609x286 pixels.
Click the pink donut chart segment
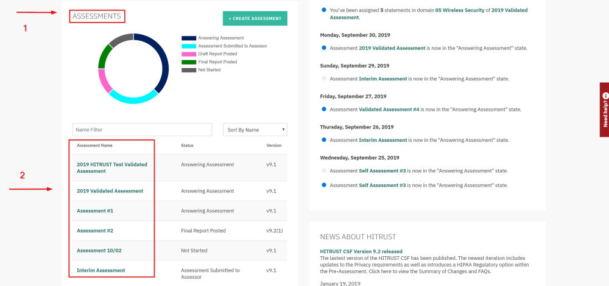click(104, 81)
